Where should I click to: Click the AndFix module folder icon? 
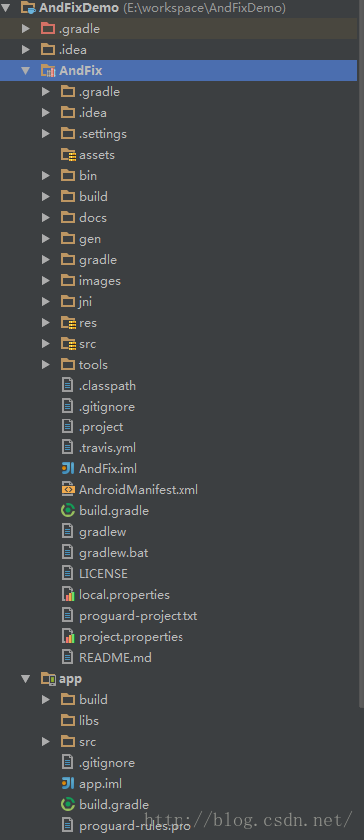click(x=48, y=71)
